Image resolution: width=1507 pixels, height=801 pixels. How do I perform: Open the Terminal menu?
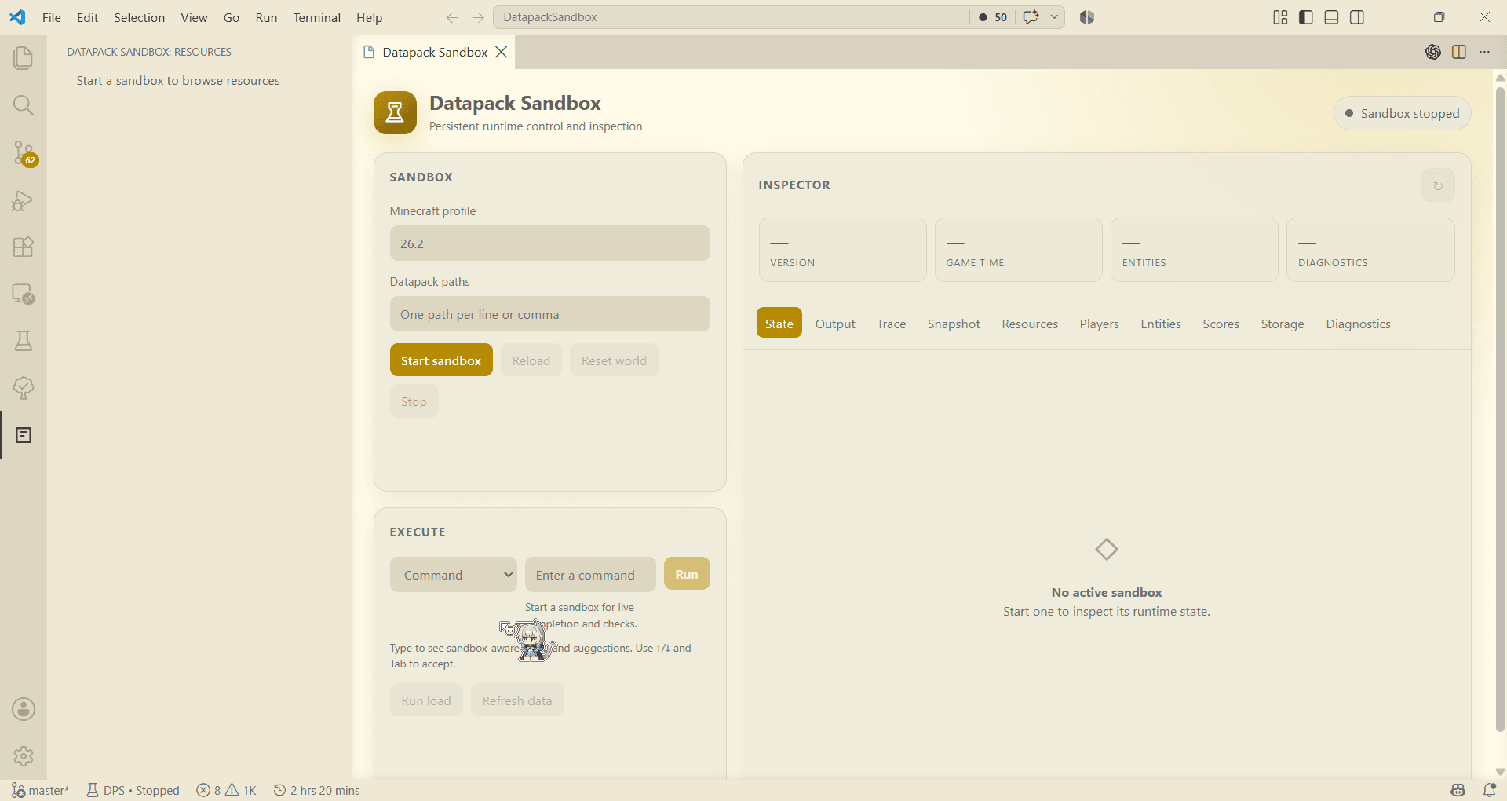point(317,17)
